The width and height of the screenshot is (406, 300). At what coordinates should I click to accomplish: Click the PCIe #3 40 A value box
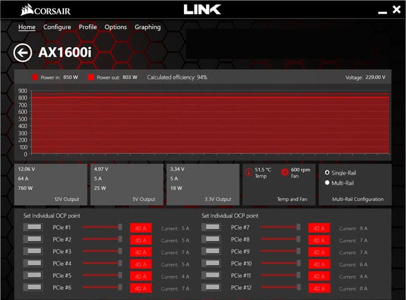click(x=141, y=252)
